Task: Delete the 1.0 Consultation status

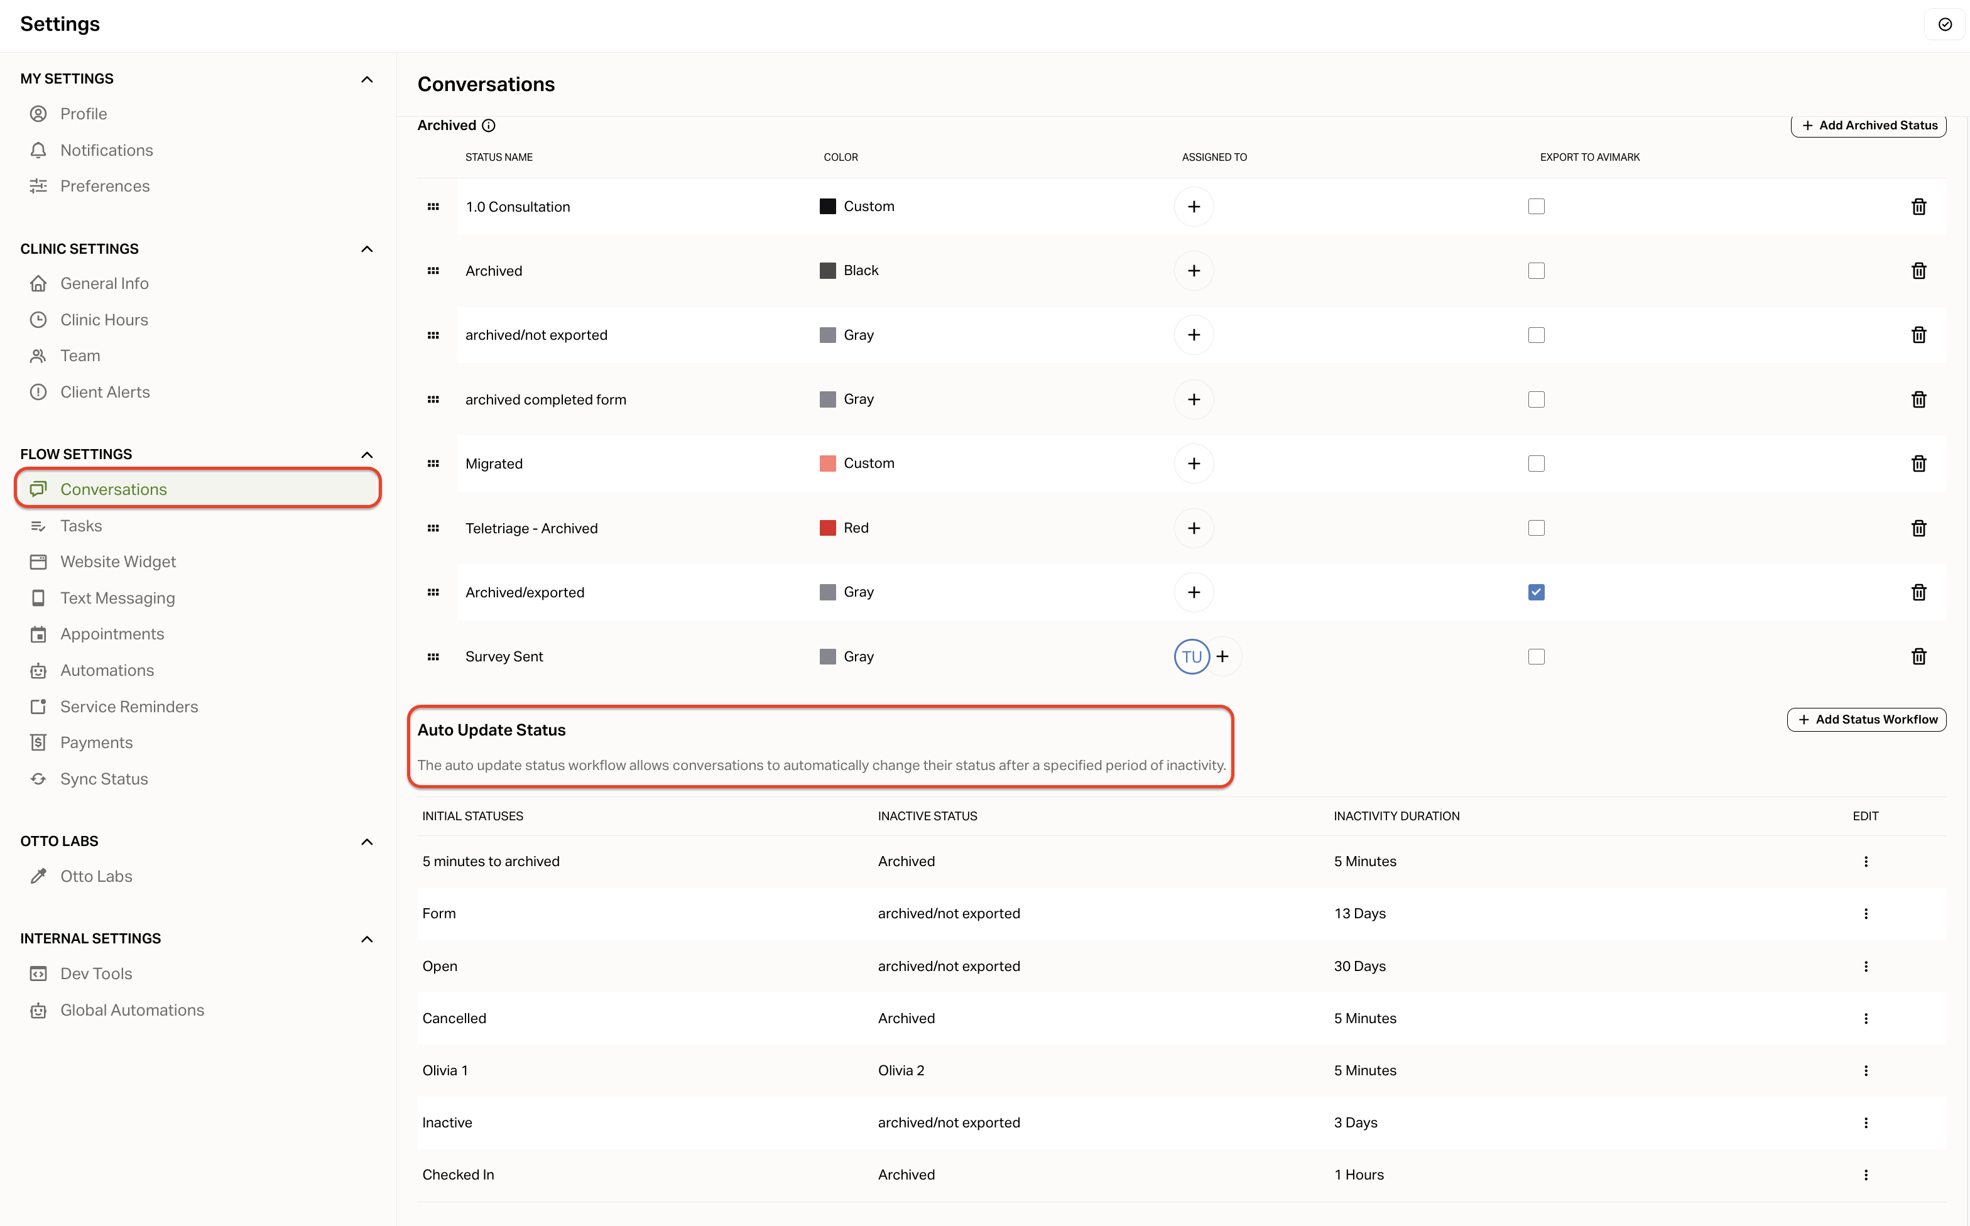Action: (x=1918, y=207)
